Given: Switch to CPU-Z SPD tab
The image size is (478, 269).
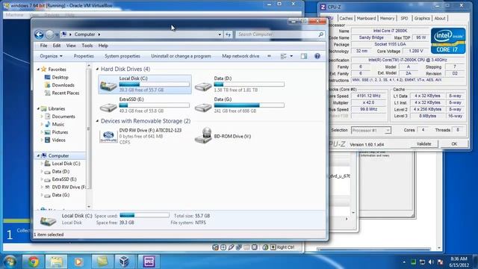Looking at the screenshot, I should pyautogui.click(x=404, y=18).
